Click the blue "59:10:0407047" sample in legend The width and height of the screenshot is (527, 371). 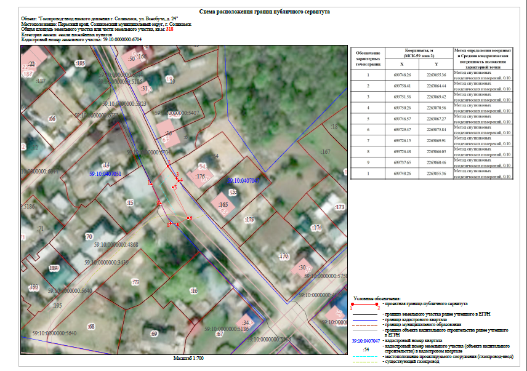[366, 341]
